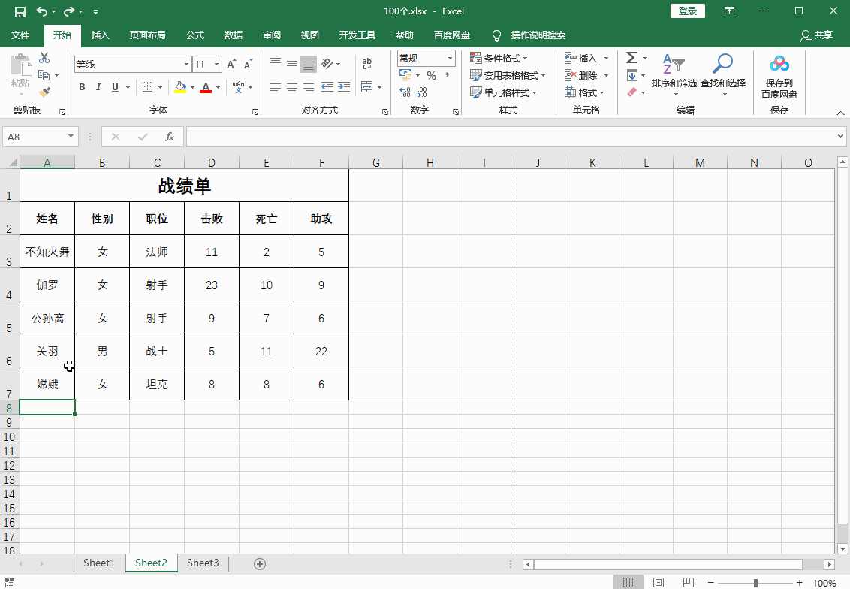Select cell containing 不知火舞

pos(47,252)
